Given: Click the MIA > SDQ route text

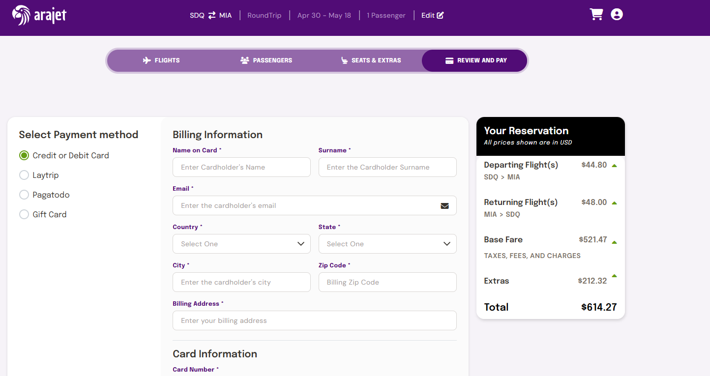Looking at the screenshot, I should tap(502, 214).
